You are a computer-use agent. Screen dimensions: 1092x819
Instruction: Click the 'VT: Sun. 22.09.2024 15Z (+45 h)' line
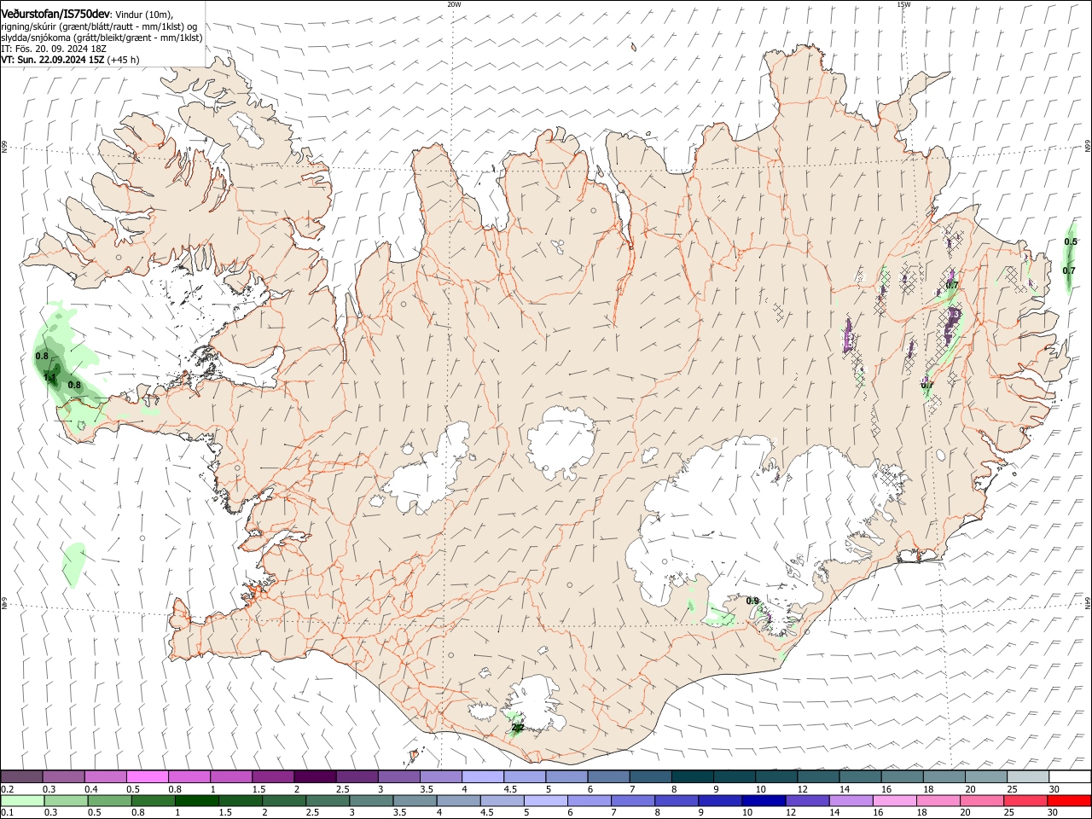70,60
